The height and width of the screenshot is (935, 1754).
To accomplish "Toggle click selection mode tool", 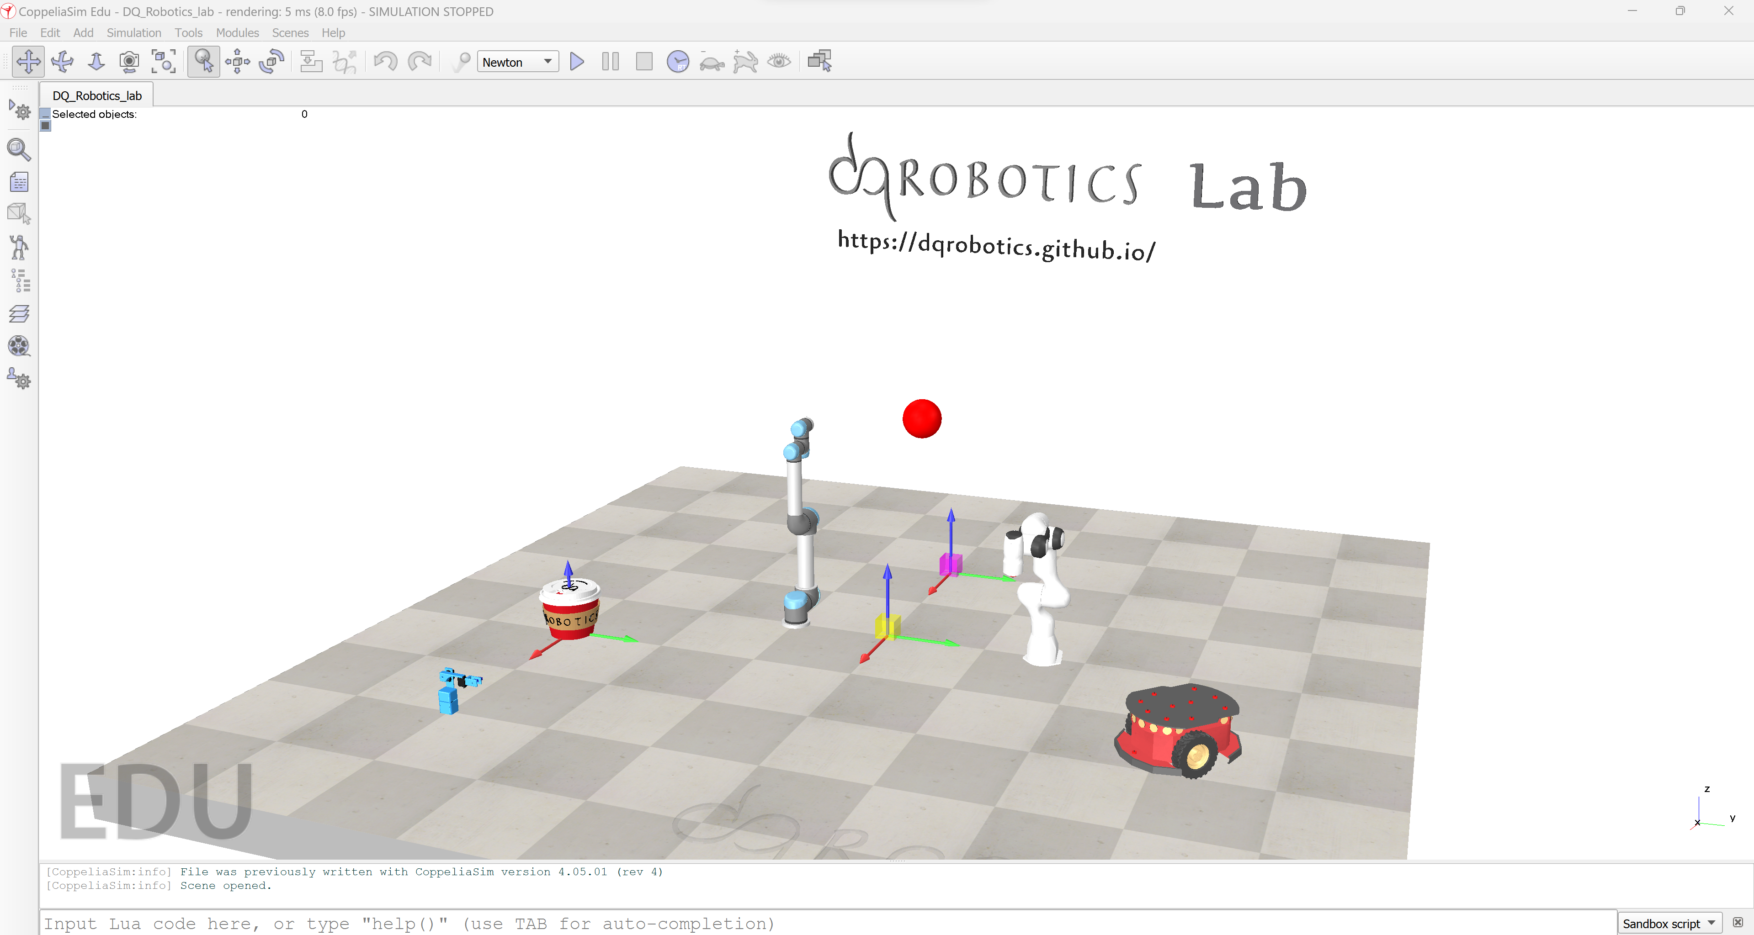I will 203,62.
